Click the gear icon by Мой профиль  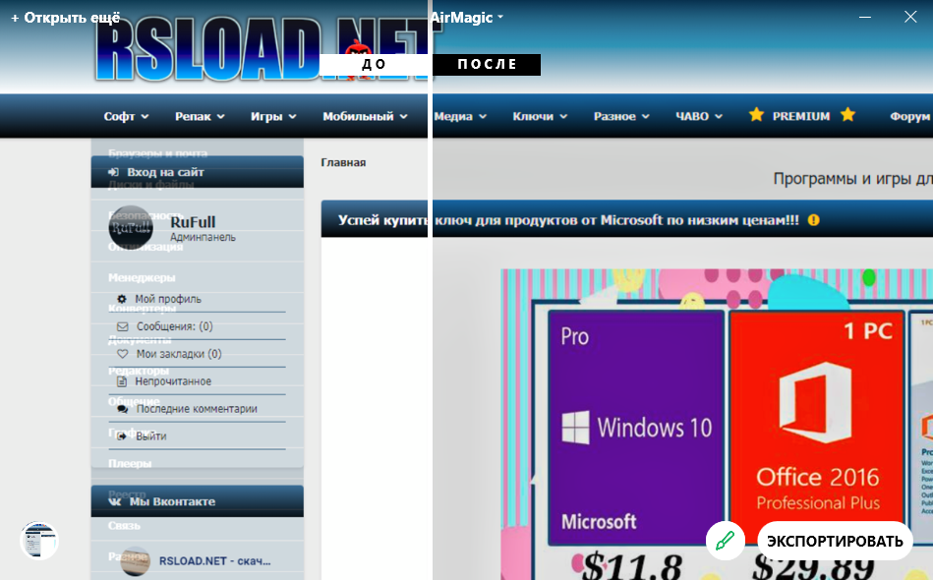pos(121,299)
